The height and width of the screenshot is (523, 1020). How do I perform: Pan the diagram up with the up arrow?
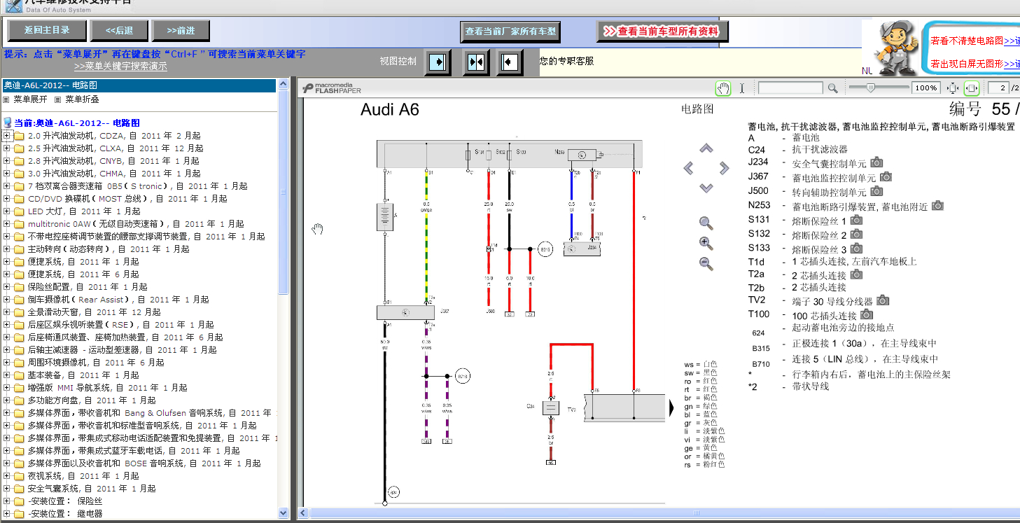pos(706,148)
